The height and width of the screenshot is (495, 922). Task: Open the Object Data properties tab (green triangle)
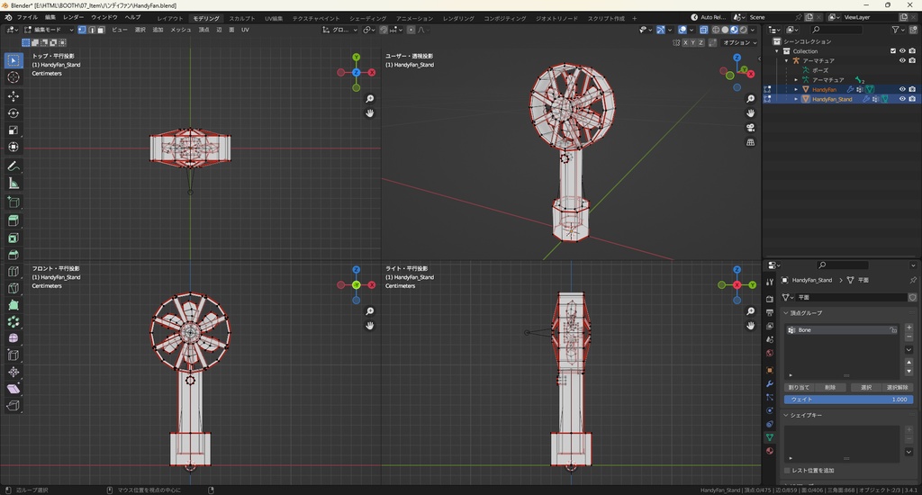coord(770,437)
